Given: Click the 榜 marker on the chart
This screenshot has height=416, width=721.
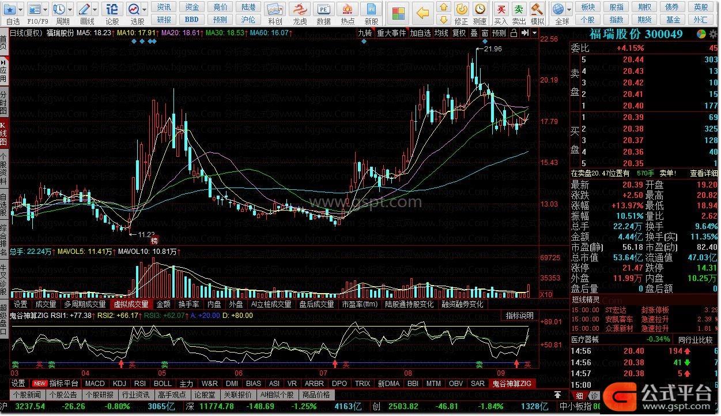Looking at the screenshot, I should pos(154,240).
